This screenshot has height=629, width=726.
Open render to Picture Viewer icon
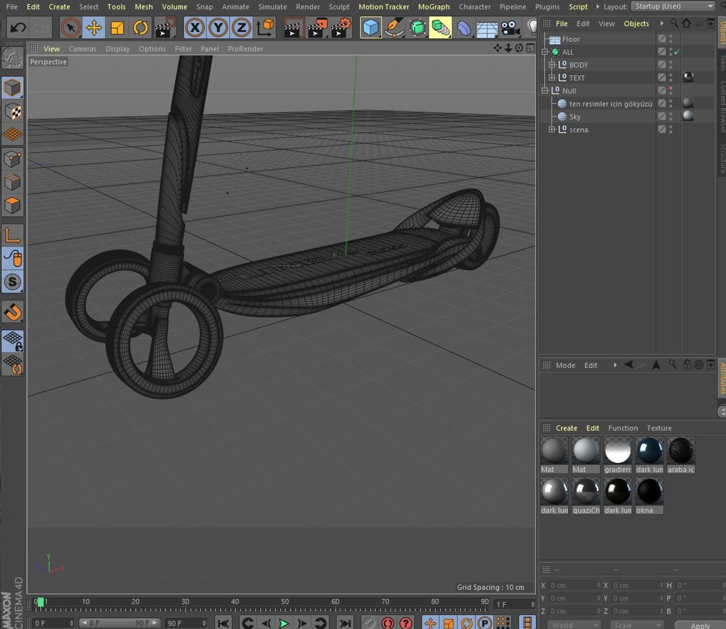(x=317, y=27)
